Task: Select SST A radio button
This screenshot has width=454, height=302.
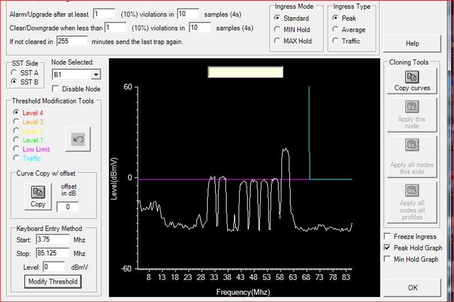Action: pos(14,72)
